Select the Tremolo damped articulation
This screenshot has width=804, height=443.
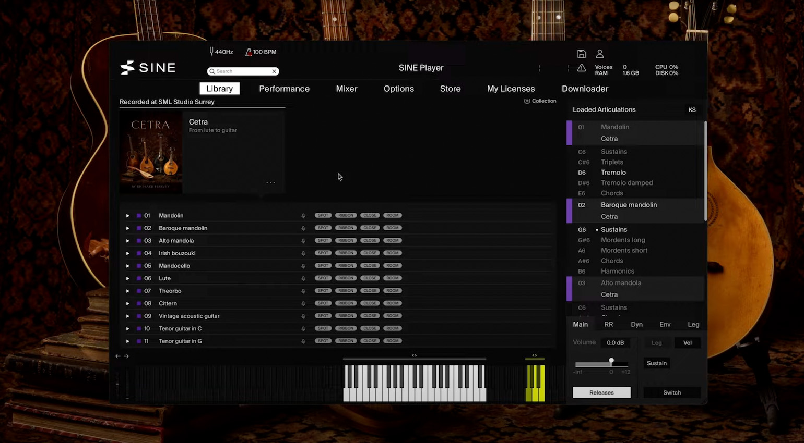(626, 183)
